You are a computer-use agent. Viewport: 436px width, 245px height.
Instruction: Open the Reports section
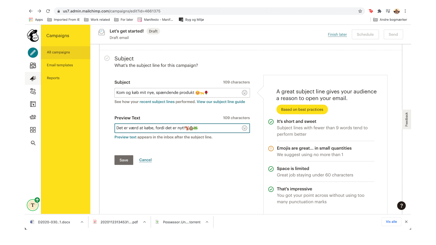[x=53, y=78]
